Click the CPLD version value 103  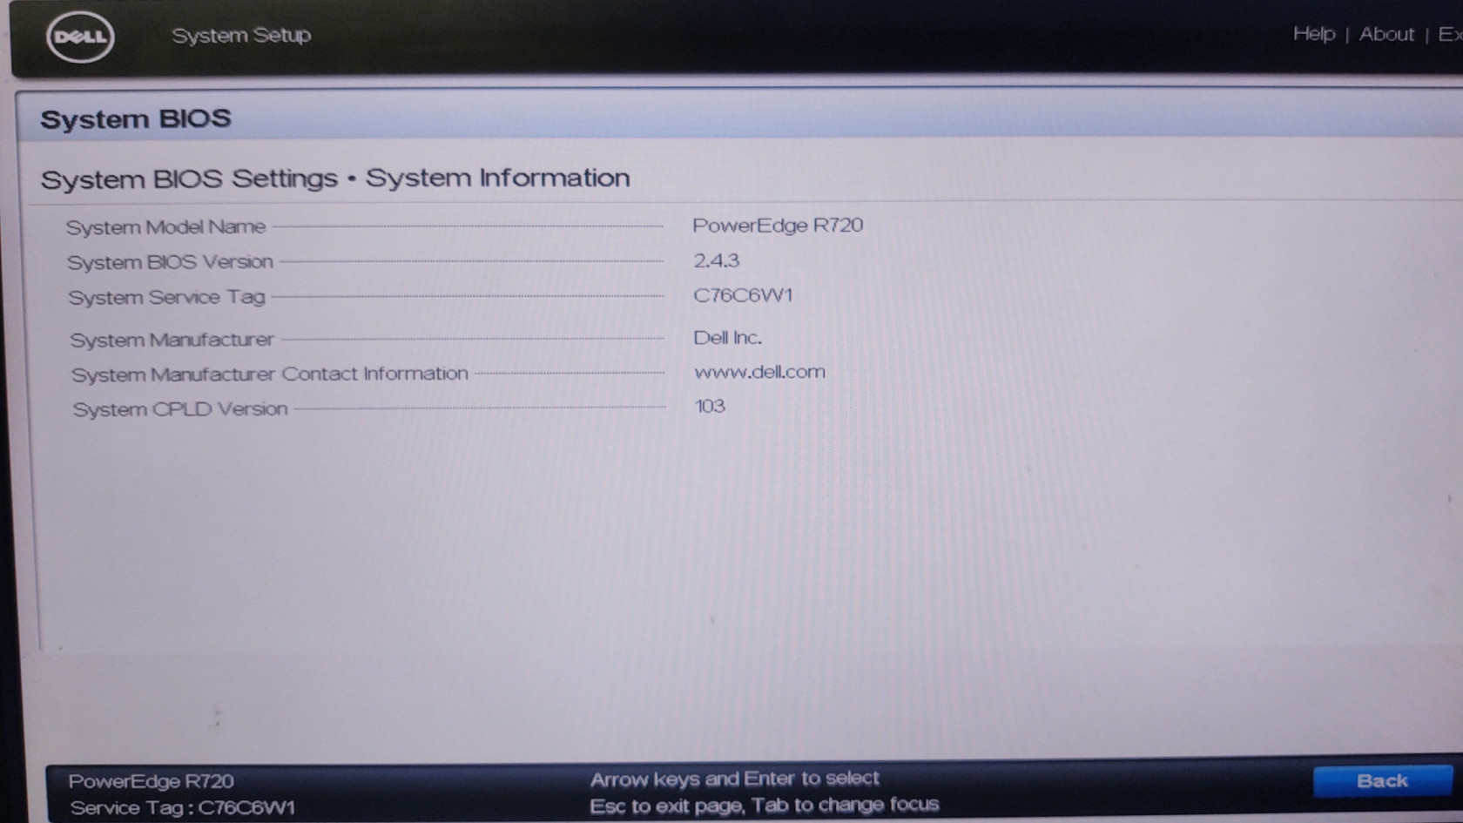click(x=710, y=407)
